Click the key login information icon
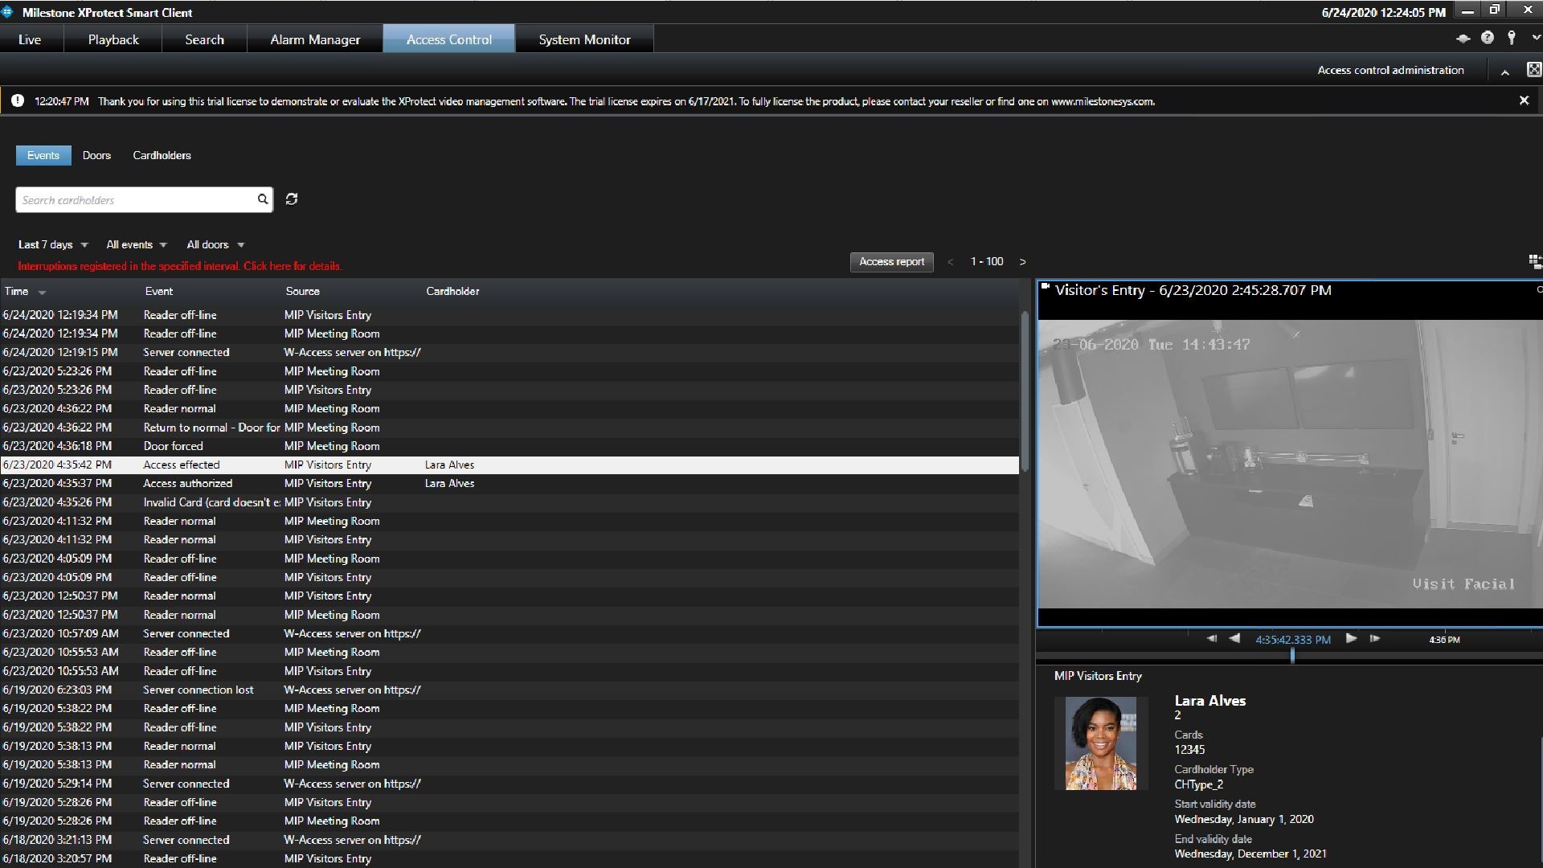Viewport: 1543px width, 868px height. (1512, 38)
